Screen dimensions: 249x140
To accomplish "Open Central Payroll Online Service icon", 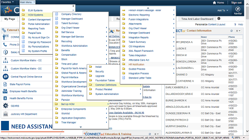I will click(5, 77).
